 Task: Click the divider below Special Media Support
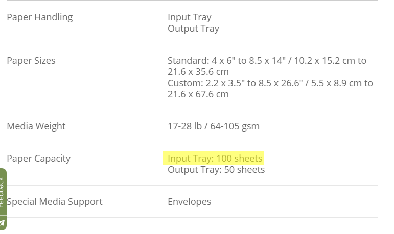tap(192, 218)
